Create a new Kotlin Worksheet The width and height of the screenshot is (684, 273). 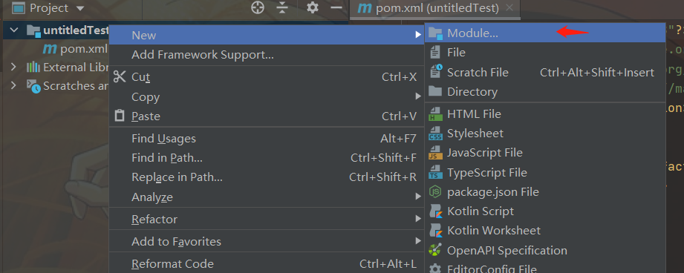545,230
